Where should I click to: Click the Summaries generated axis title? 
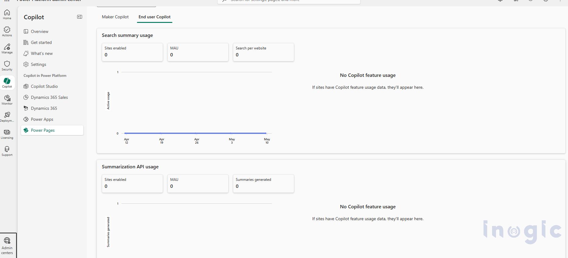[108, 232]
